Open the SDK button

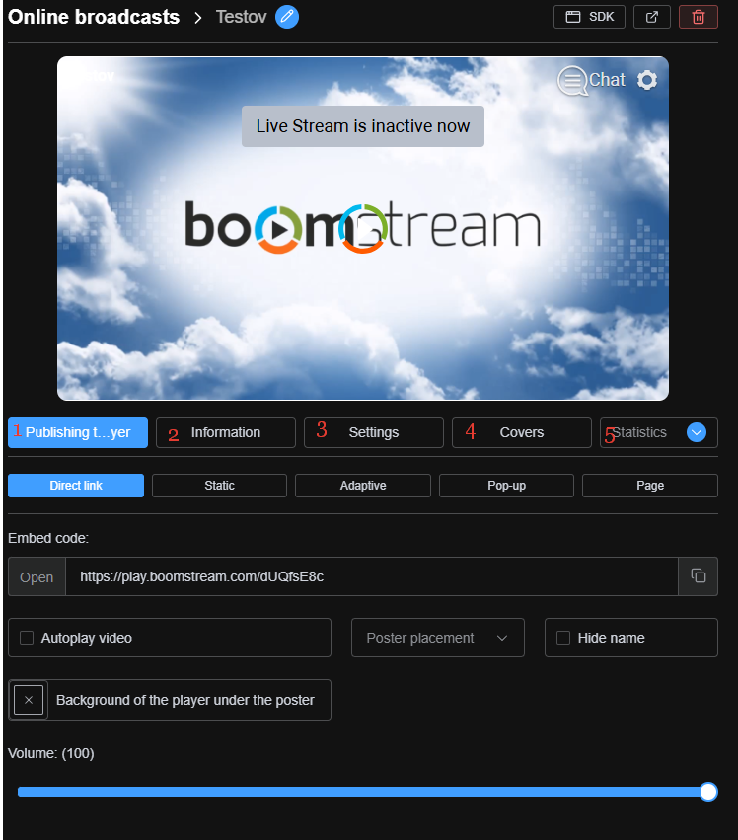[589, 17]
